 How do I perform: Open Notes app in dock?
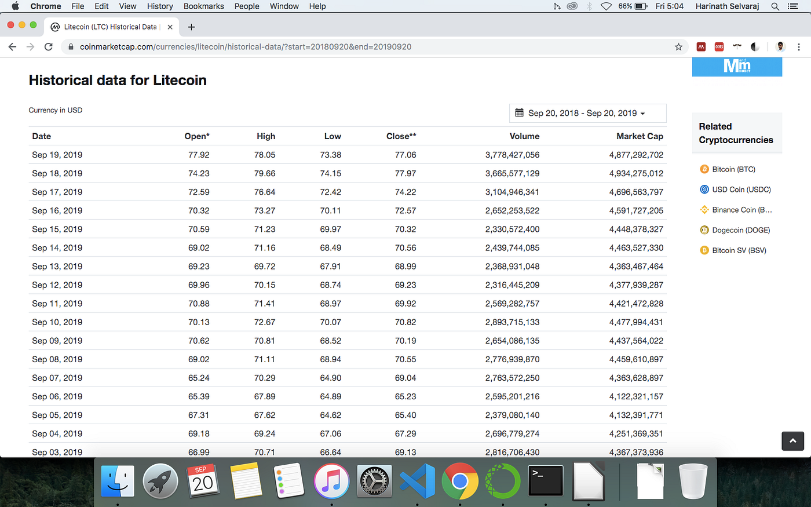tap(246, 482)
